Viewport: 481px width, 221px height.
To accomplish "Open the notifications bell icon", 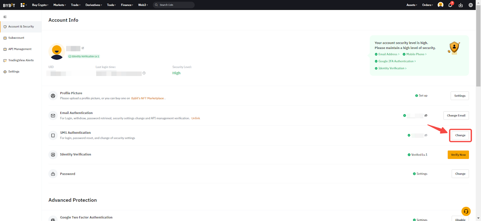I will tap(450, 5).
